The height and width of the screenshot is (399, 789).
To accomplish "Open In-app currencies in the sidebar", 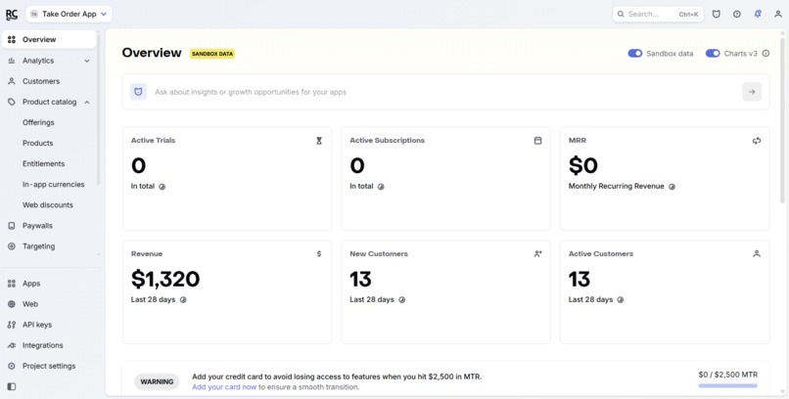I will 53,185.
